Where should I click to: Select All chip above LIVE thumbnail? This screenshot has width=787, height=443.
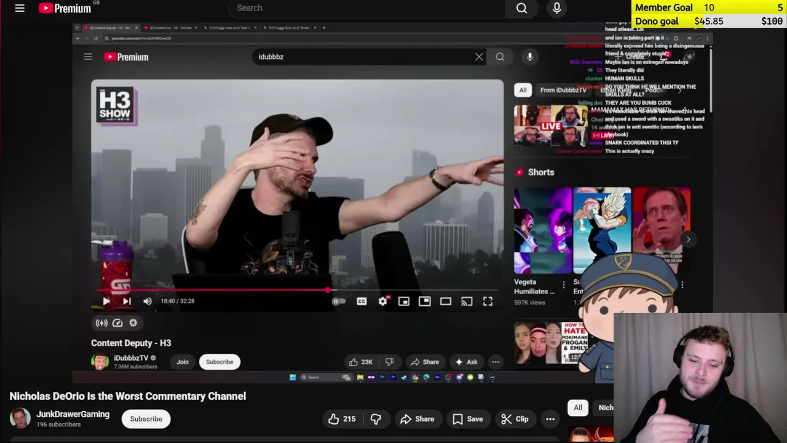523,90
